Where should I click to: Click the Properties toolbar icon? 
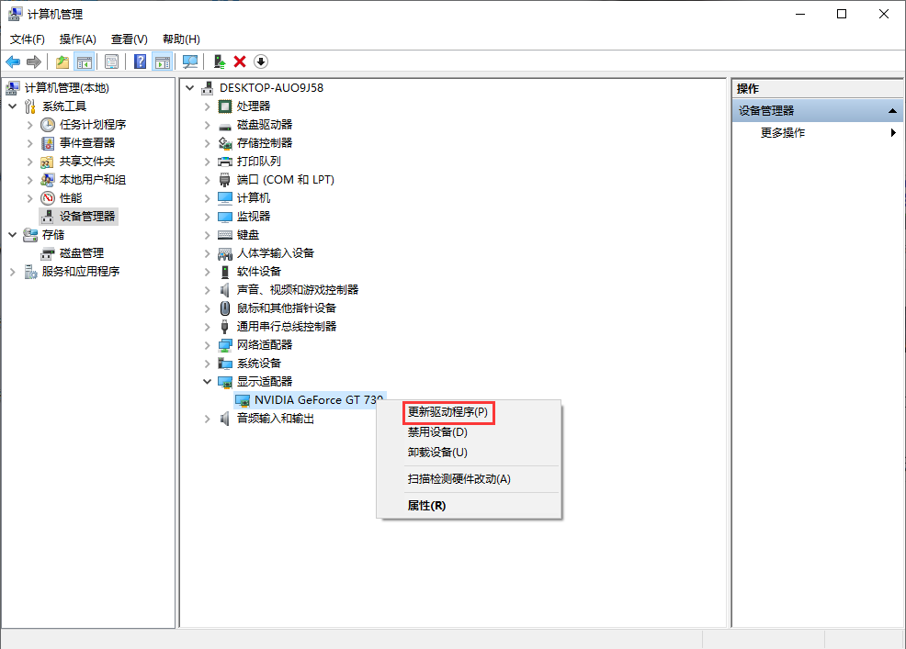pos(111,62)
